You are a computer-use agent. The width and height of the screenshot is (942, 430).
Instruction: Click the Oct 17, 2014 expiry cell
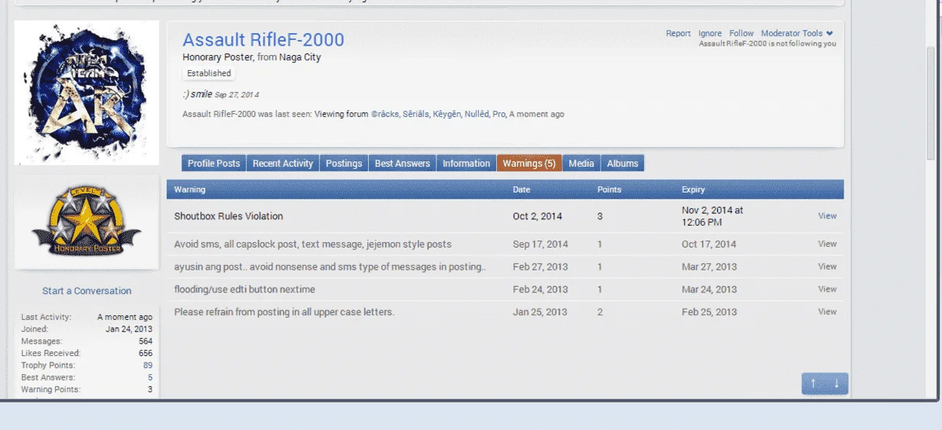(x=709, y=244)
